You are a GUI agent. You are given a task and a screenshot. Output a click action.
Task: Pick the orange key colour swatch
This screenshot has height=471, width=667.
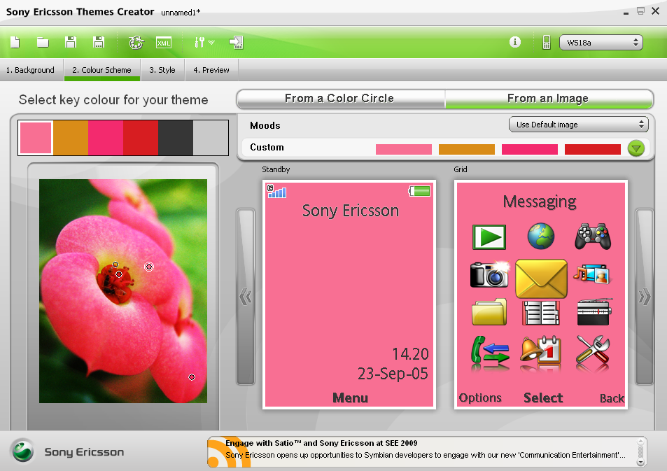71,138
